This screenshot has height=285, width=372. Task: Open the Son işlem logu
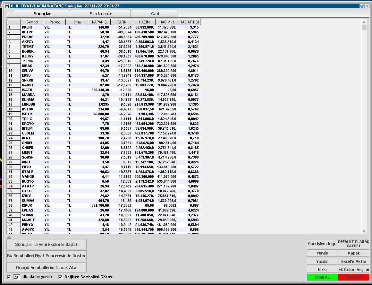[322, 244]
